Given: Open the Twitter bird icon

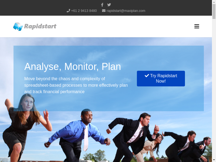Looking at the screenshot, I should click(109, 5).
